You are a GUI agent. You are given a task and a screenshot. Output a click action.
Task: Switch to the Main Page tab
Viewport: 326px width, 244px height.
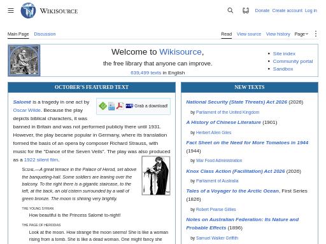pyautogui.click(x=18, y=34)
